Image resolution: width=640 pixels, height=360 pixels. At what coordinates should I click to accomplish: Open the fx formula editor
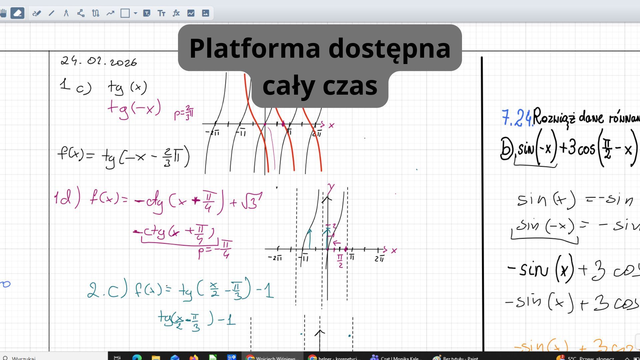176,13
